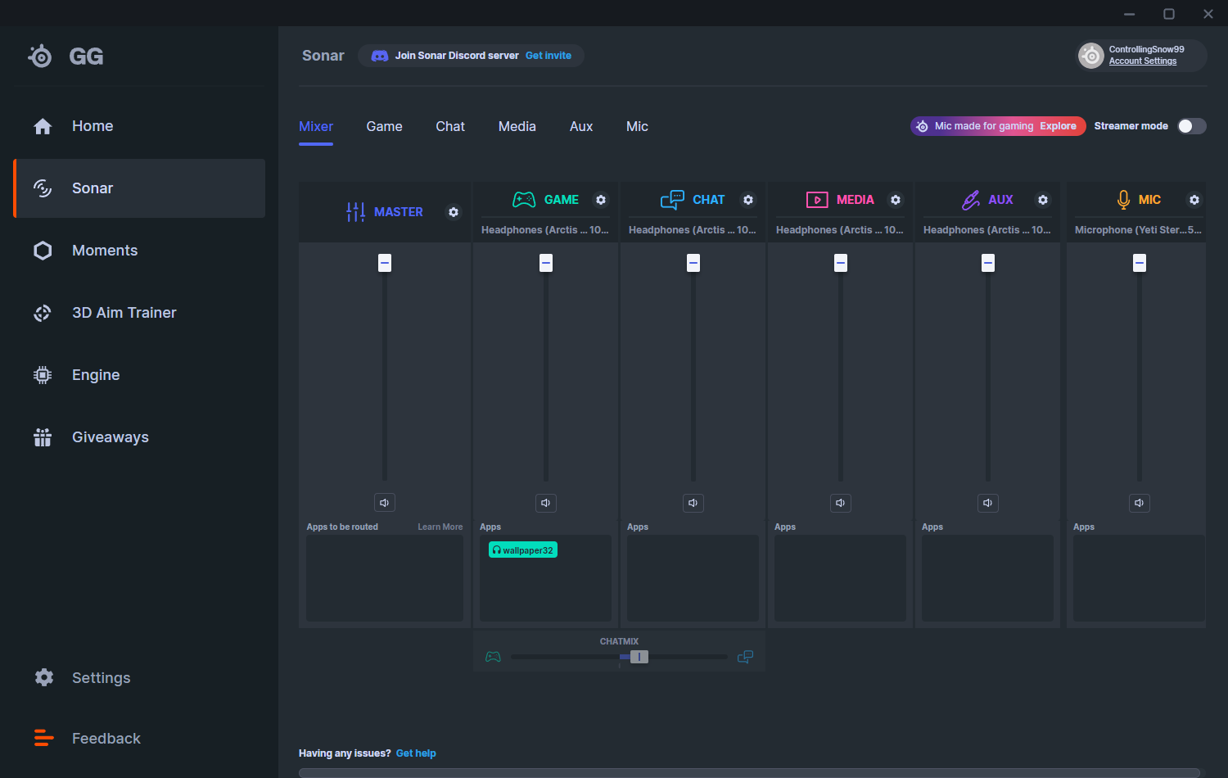Click the blue CHAT bubbles icon
The image size is (1228, 778).
[672, 200]
